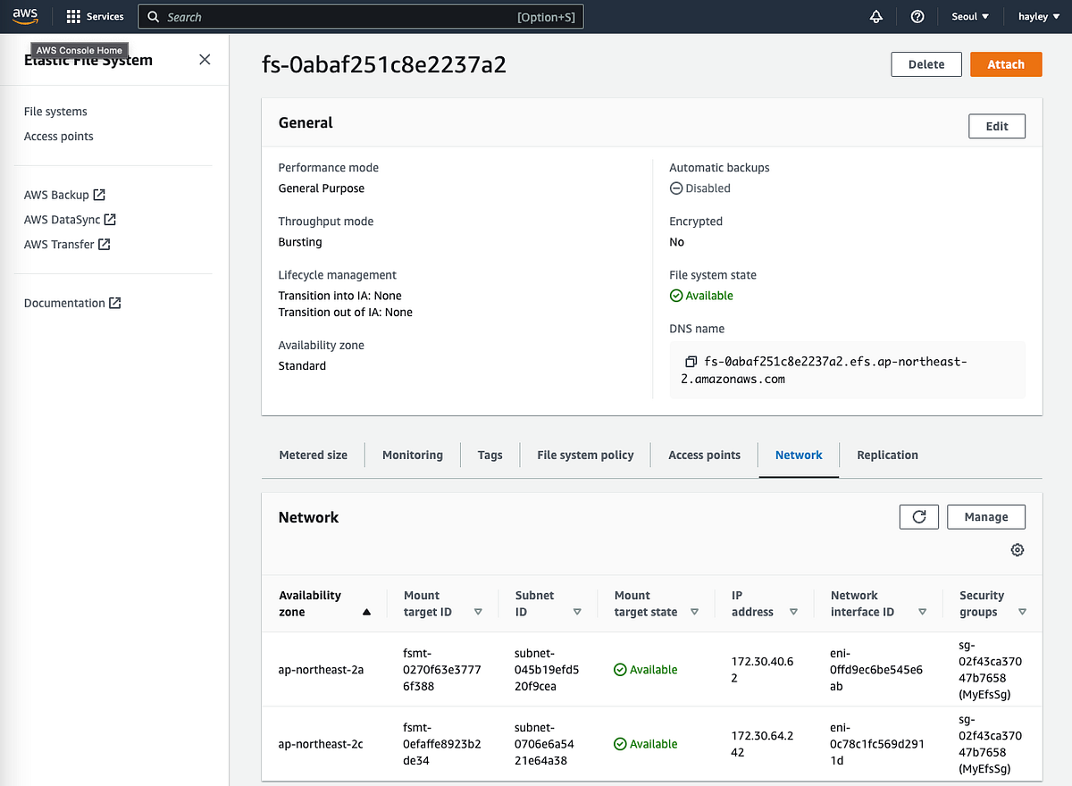Select the ap-northeast-2a zone cell

(x=321, y=669)
